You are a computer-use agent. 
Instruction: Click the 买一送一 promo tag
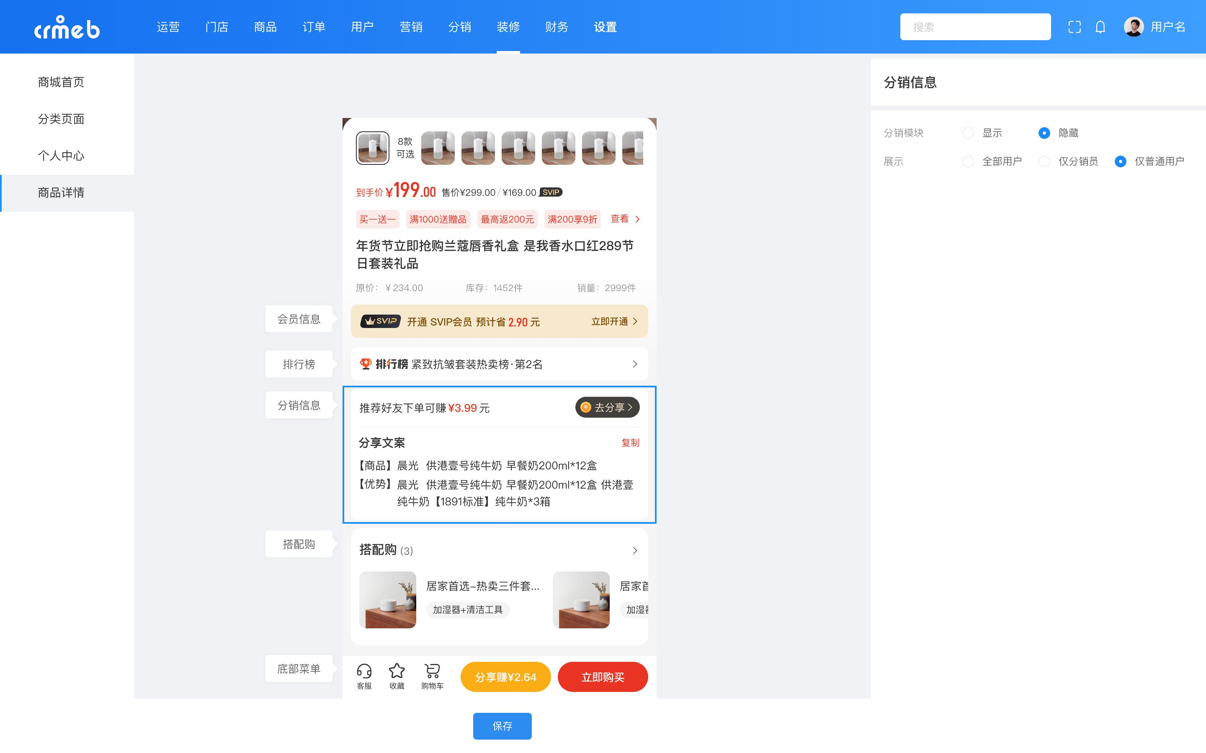(377, 219)
